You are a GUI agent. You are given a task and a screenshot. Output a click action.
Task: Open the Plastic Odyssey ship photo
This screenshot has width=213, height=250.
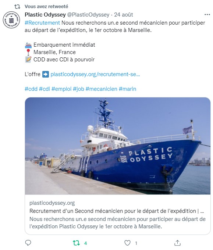(118, 146)
